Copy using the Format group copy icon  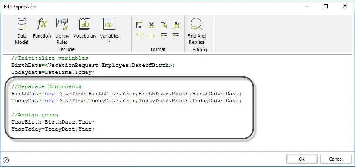click(x=163, y=25)
